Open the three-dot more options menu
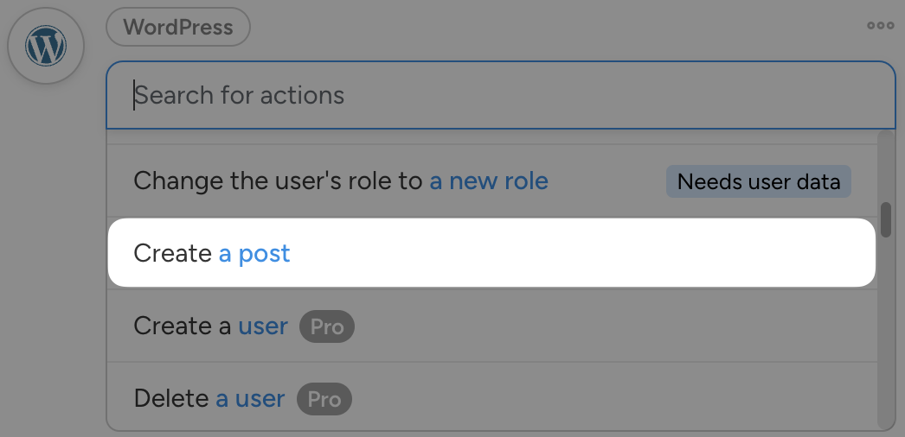This screenshot has height=437, width=905. point(880,26)
